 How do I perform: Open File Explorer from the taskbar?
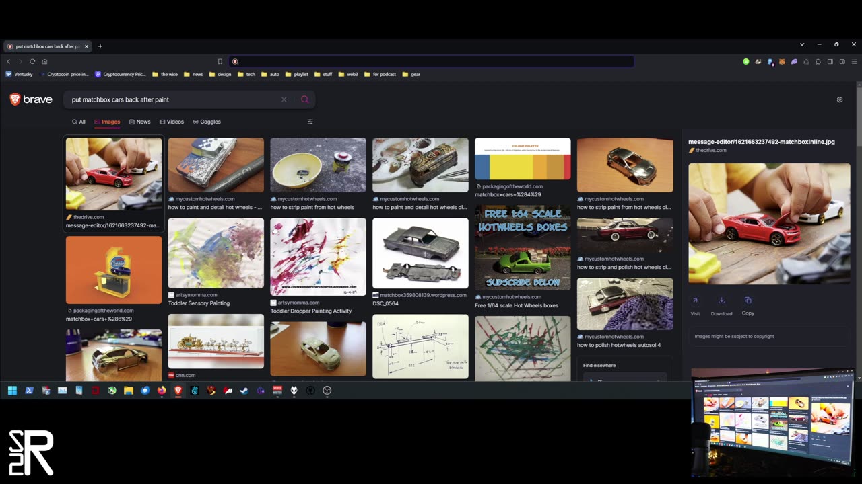[129, 390]
